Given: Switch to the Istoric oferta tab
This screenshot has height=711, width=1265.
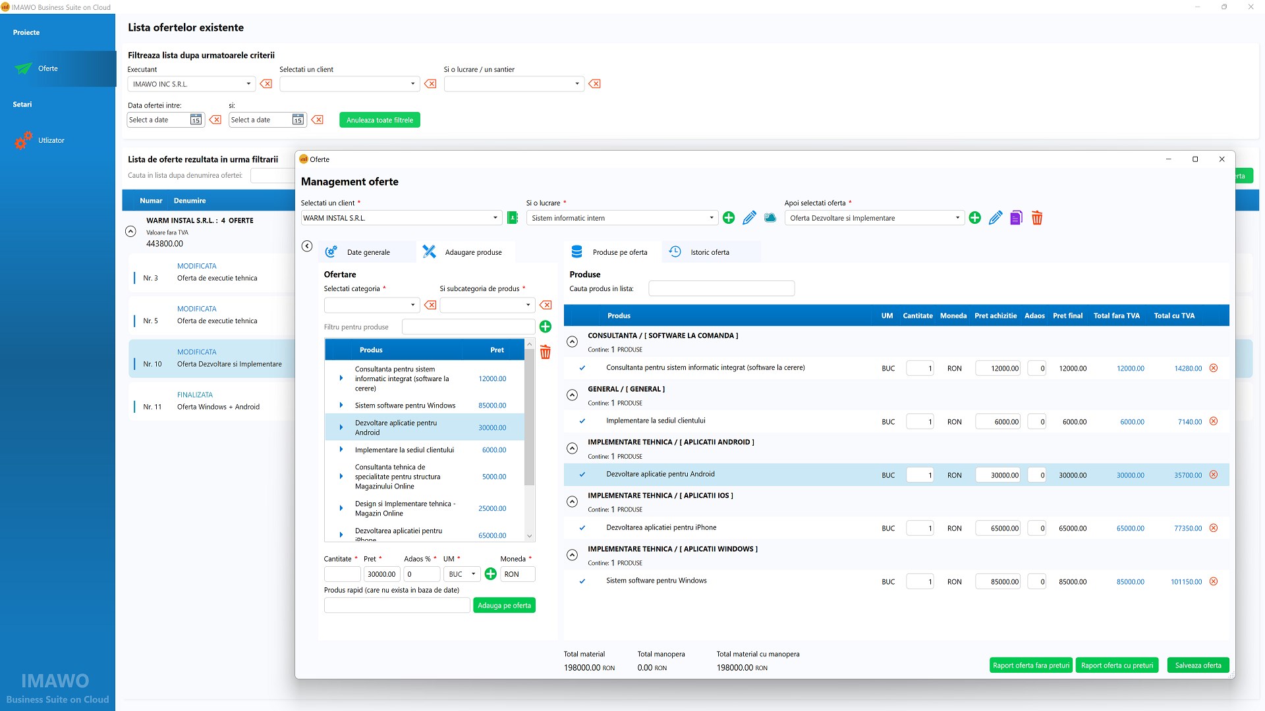Looking at the screenshot, I should [x=709, y=252].
